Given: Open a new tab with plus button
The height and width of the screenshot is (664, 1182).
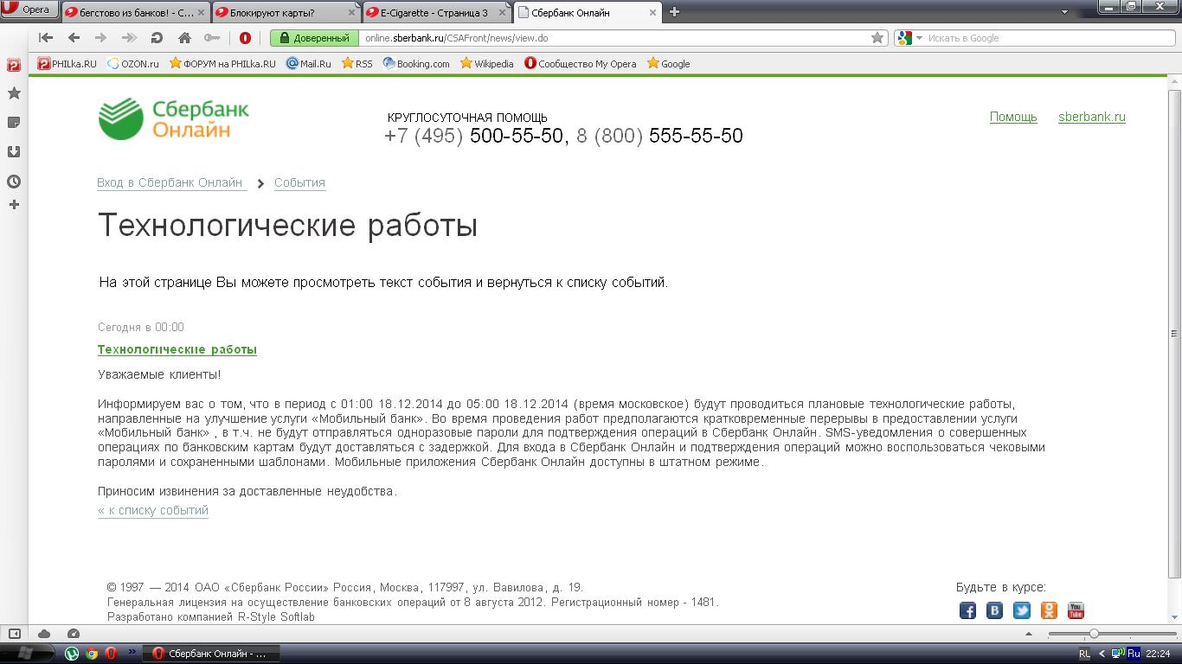Looking at the screenshot, I should click(x=675, y=12).
